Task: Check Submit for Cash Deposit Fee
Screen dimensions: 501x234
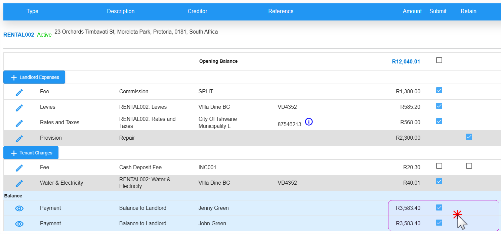Action: (x=439, y=166)
